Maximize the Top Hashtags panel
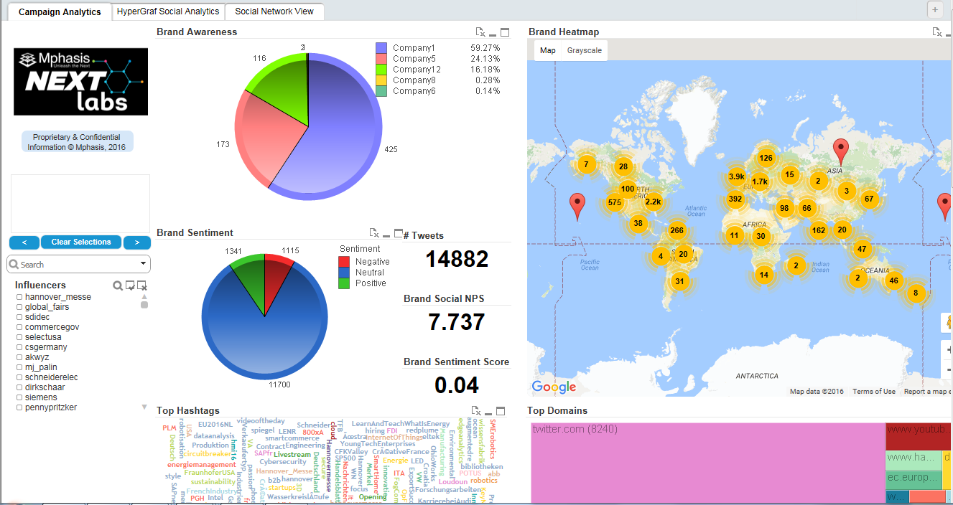This screenshot has height=505, width=953. pyautogui.click(x=500, y=410)
